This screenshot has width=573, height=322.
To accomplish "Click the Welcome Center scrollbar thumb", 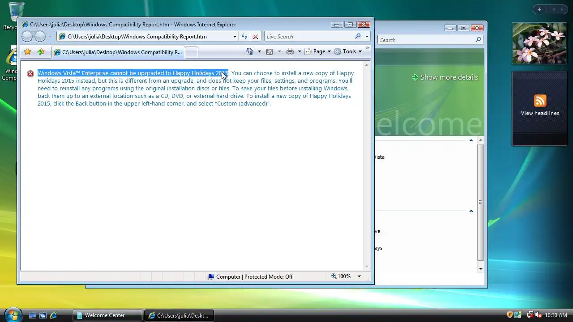I will tap(481, 202).
